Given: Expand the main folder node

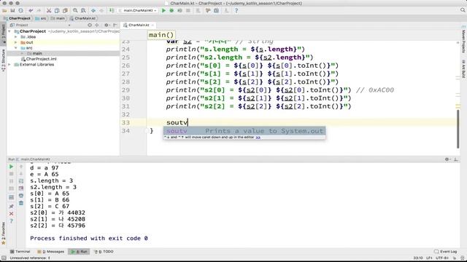Looking at the screenshot, I should [x=22, y=53].
